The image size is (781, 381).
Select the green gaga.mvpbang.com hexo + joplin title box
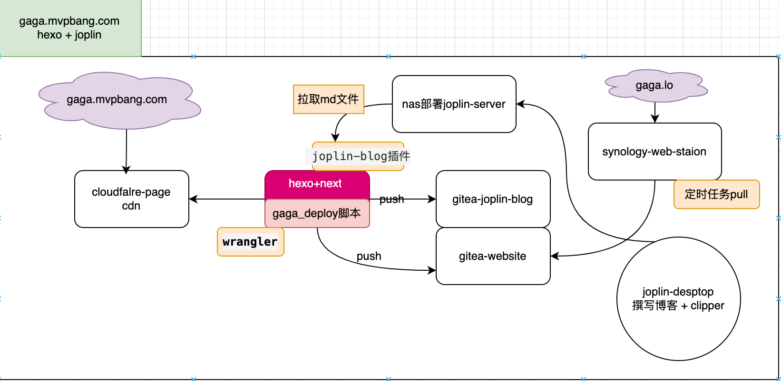point(70,28)
